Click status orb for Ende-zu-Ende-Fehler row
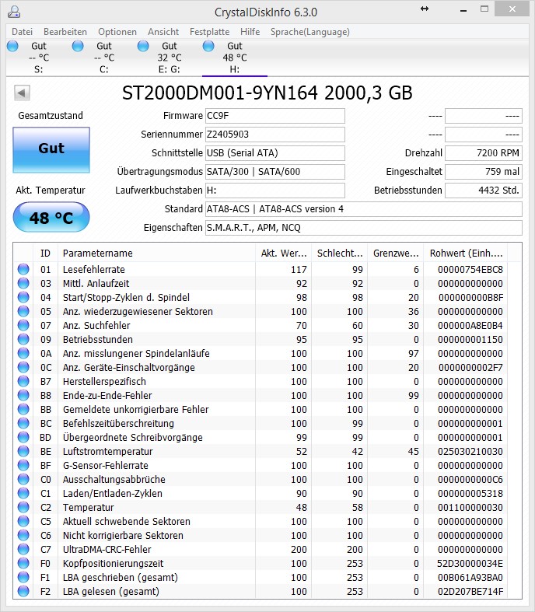 click(x=23, y=395)
